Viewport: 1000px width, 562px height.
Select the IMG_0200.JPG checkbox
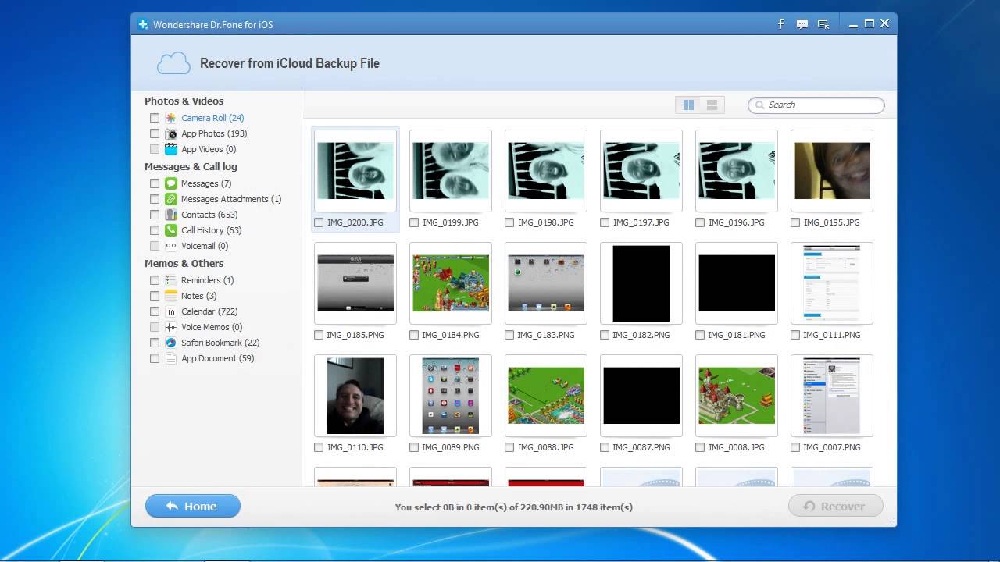click(x=319, y=222)
